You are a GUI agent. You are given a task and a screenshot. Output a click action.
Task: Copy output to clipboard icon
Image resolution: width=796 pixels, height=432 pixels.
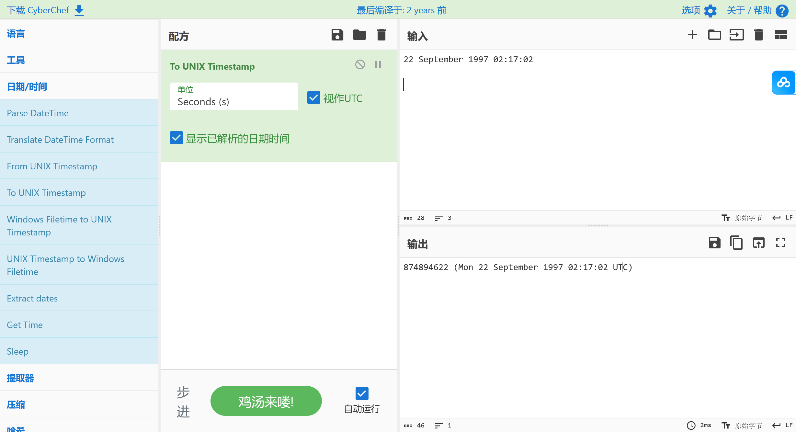tap(737, 243)
